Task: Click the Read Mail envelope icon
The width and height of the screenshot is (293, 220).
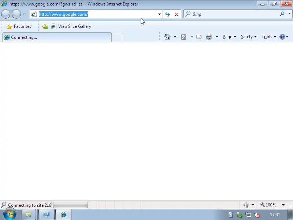Action: [199, 37]
